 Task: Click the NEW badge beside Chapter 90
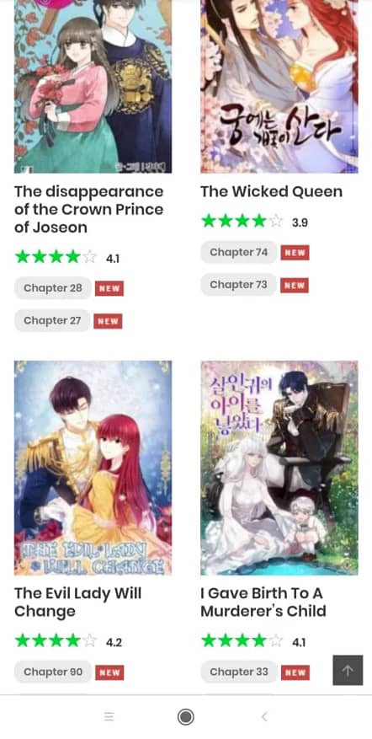(x=109, y=672)
